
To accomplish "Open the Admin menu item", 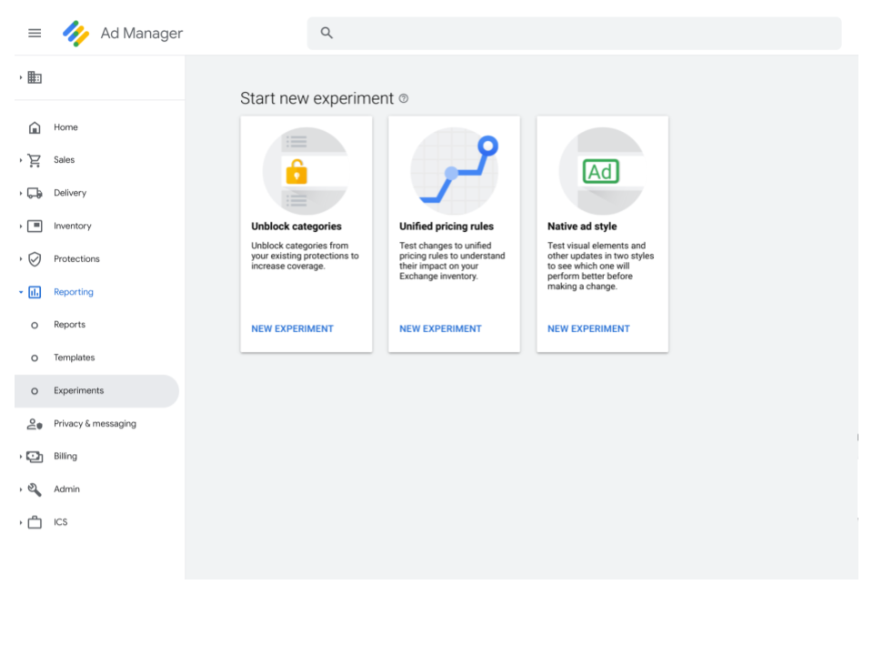I will (x=66, y=489).
